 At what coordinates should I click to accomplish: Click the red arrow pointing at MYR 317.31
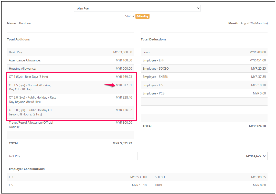[110, 85]
